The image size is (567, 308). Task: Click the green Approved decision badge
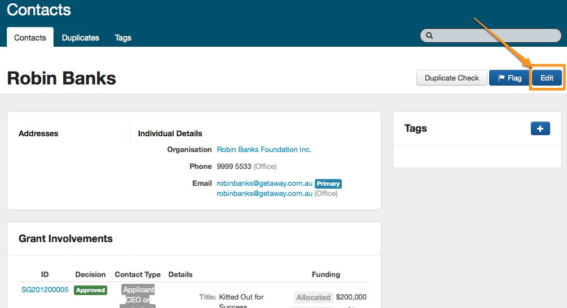90,290
